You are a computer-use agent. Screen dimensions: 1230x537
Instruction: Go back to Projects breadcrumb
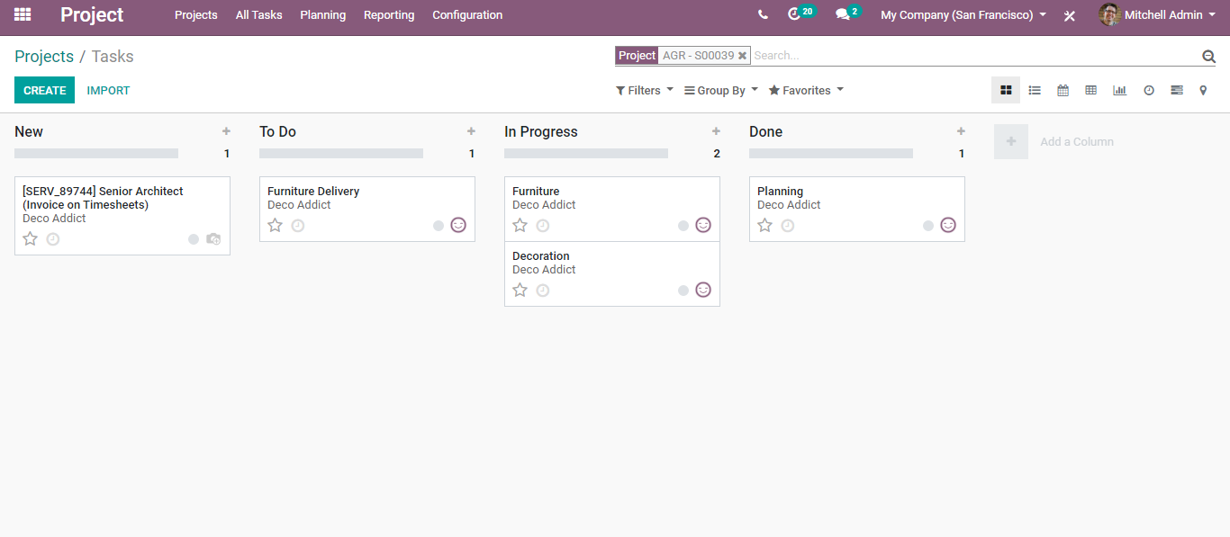44,56
